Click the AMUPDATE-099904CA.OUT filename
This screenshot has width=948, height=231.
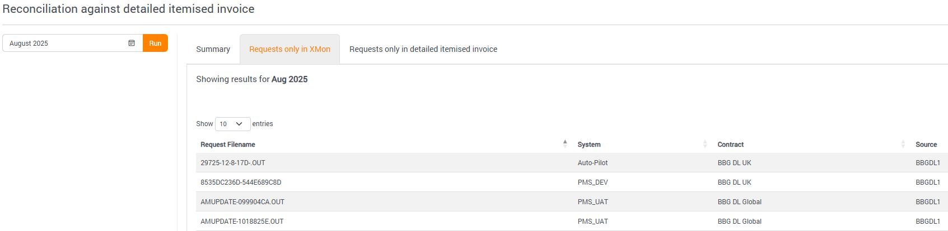pos(242,202)
